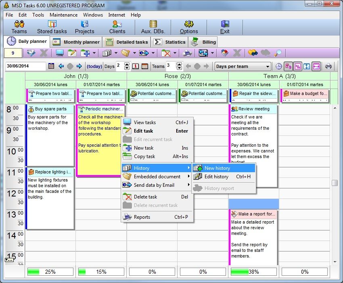The image size is (343, 283).
Task: Expand the delete task icon dropdown arrow
Action: pyautogui.click(x=175, y=53)
